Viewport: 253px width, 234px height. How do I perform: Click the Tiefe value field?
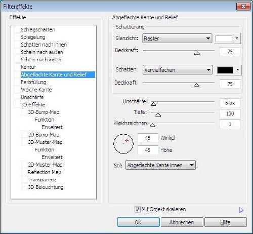(230, 113)
